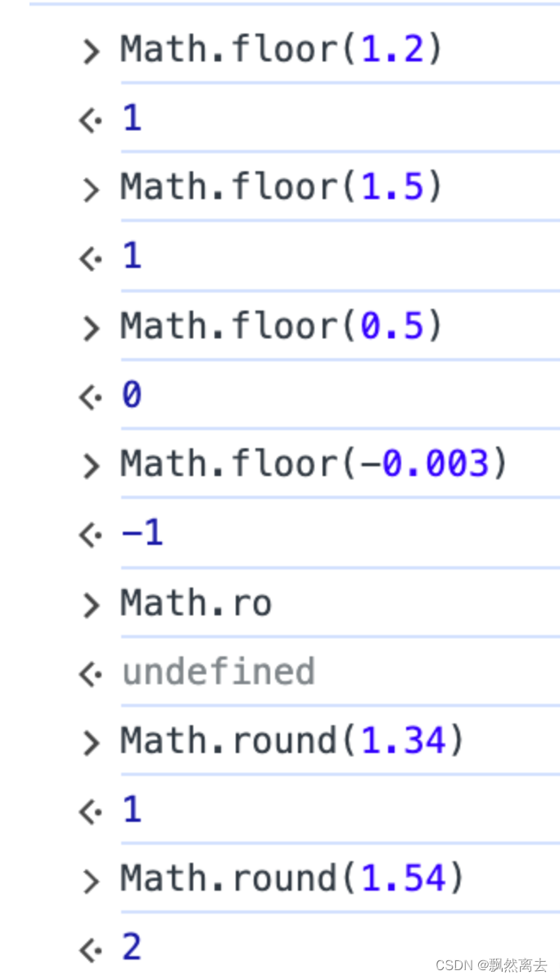
Task: Click the undefined output value
Action: pos(219,672)
